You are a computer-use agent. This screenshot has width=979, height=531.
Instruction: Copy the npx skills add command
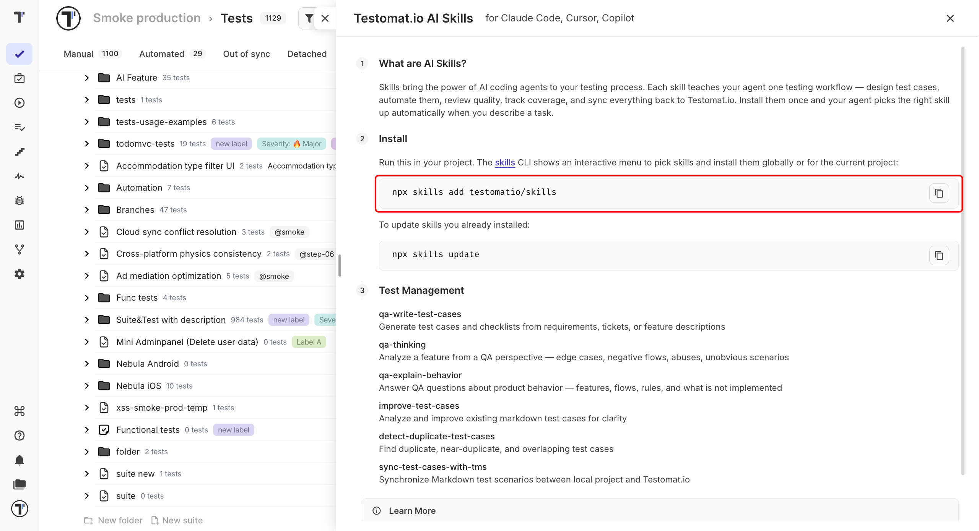[x=939, y=193]
